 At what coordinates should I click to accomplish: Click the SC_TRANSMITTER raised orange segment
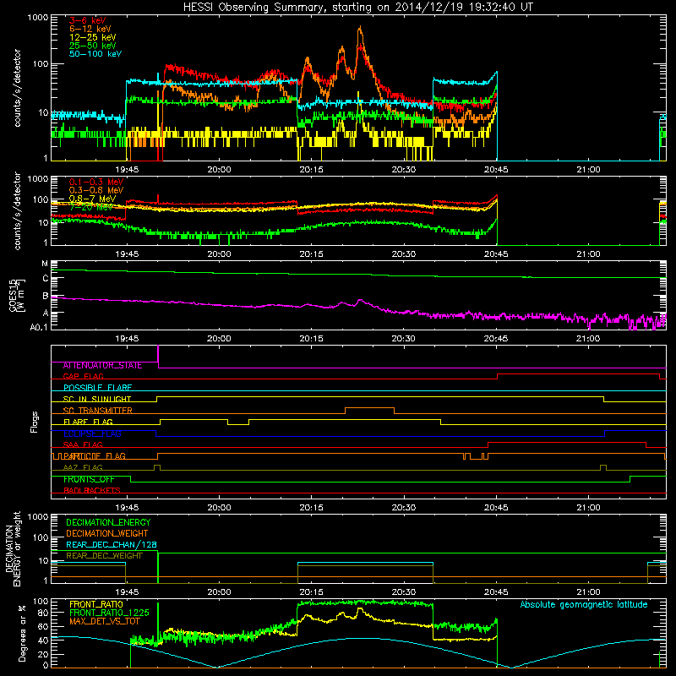tap(369, 407)
